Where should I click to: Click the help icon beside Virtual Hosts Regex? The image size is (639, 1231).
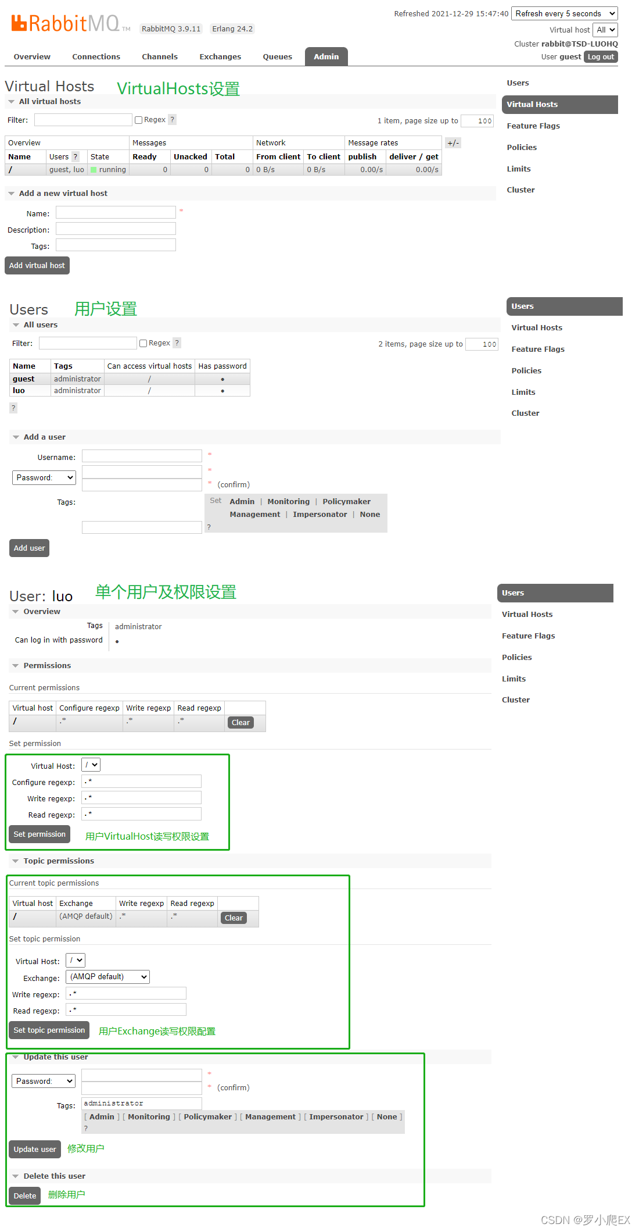pos(173,120)
